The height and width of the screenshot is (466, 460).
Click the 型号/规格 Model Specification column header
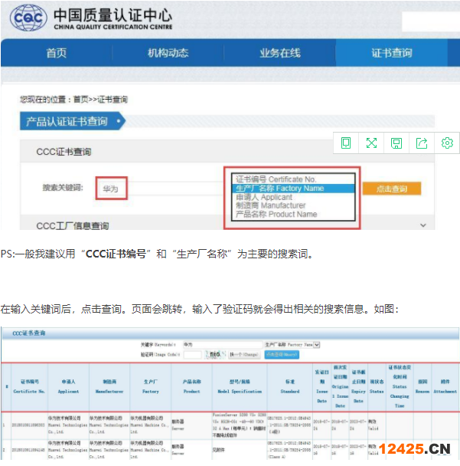[x=240, y=386]
